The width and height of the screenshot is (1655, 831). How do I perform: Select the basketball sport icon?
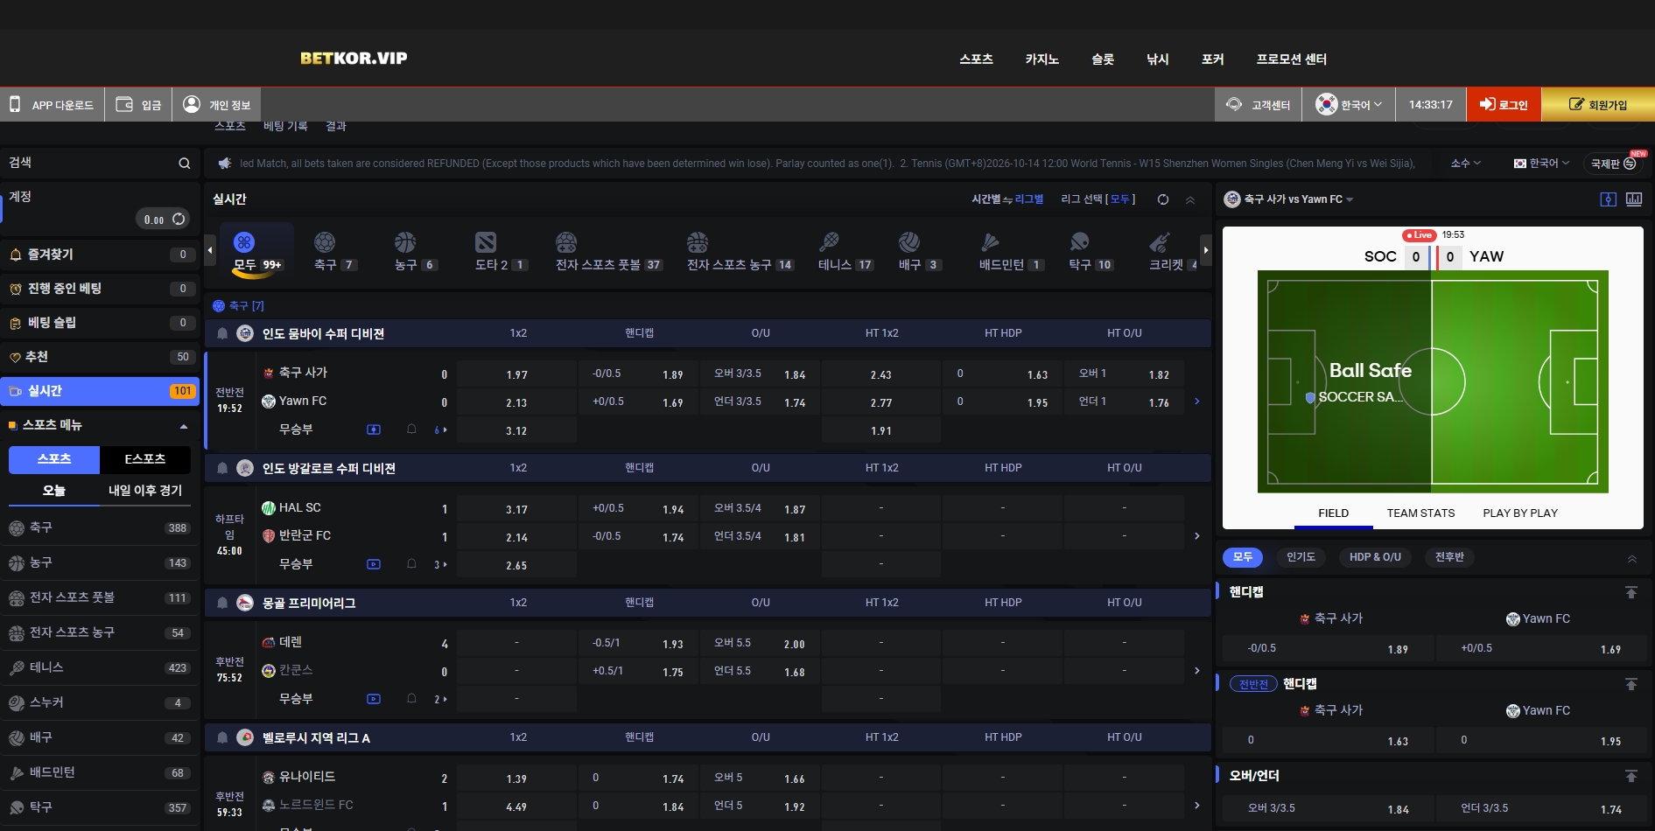pyautogui.click(x=405, y=241)
